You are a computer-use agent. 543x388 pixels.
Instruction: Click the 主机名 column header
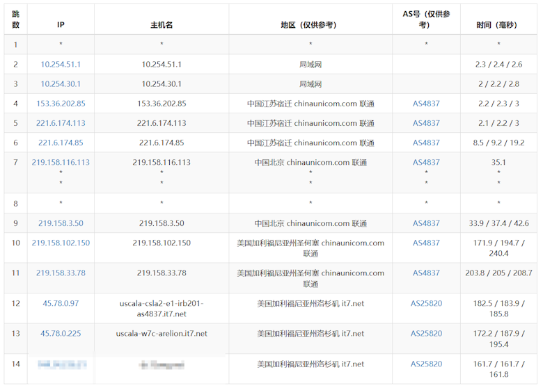(x=162, y=24)
